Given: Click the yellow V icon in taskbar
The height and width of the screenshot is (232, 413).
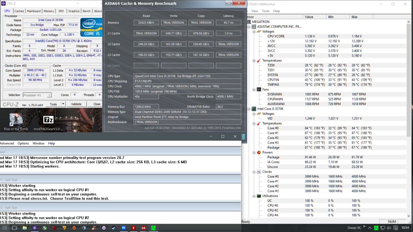Looking at the screenshot, I should tap(64, 228).
